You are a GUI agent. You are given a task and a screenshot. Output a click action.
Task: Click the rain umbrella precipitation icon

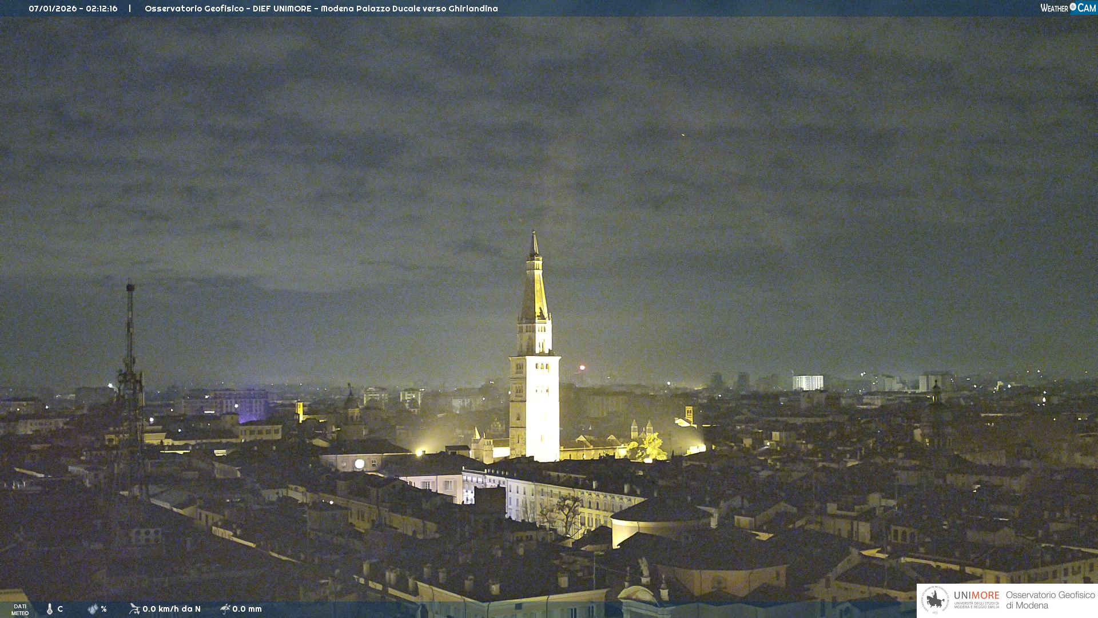225,609
